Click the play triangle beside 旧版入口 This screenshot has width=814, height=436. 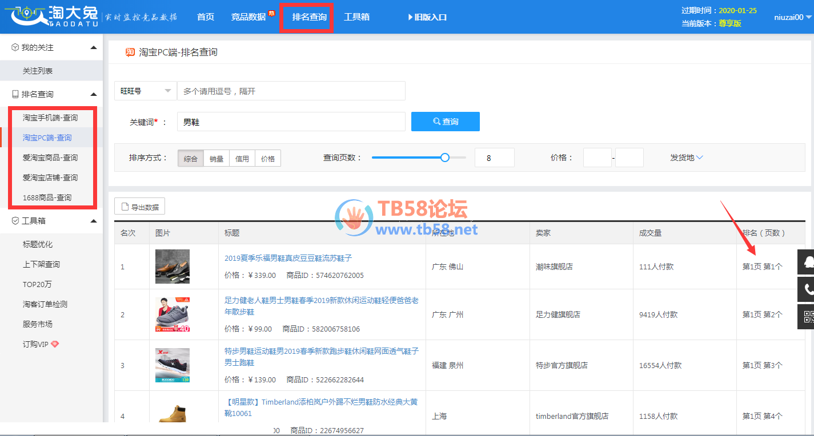pyautogui.click(x=410, y=17)
